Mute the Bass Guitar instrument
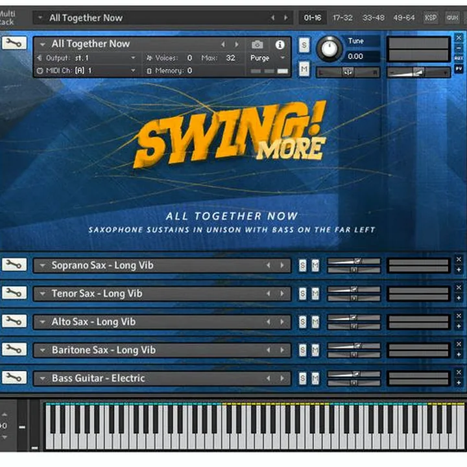Screen dimensions: 467x467 coord(315,379)
